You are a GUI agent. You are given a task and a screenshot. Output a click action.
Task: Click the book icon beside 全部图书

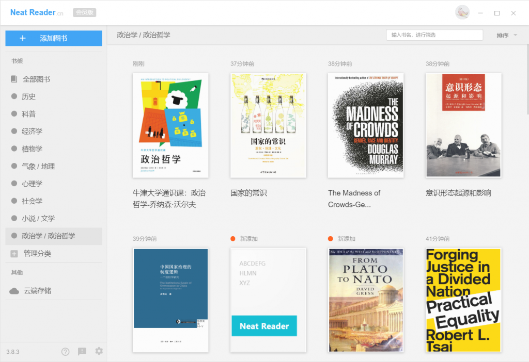14,79
